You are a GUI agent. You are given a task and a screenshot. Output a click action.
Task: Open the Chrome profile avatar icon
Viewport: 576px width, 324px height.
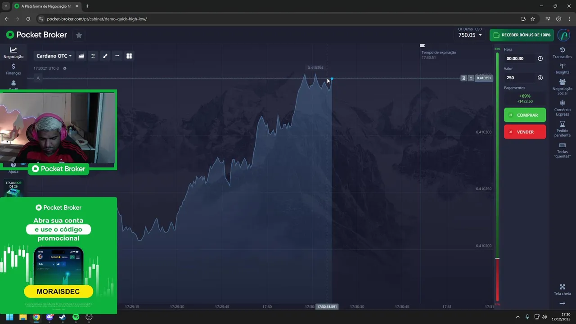[x=558, y=19]
